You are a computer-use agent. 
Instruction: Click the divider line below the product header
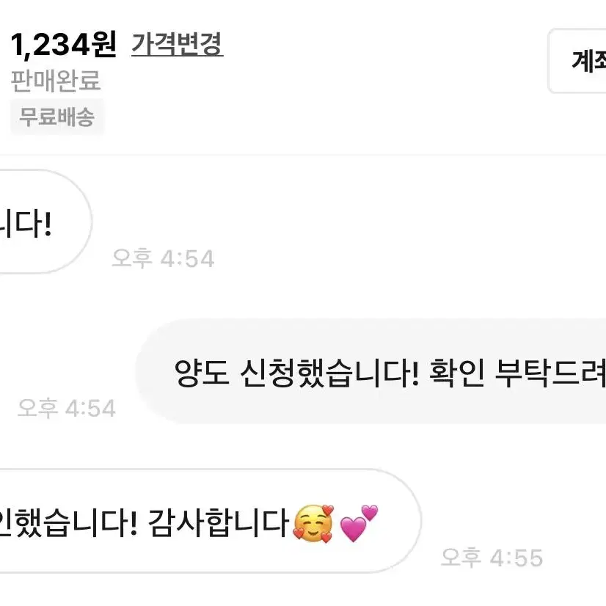point(303,155)
